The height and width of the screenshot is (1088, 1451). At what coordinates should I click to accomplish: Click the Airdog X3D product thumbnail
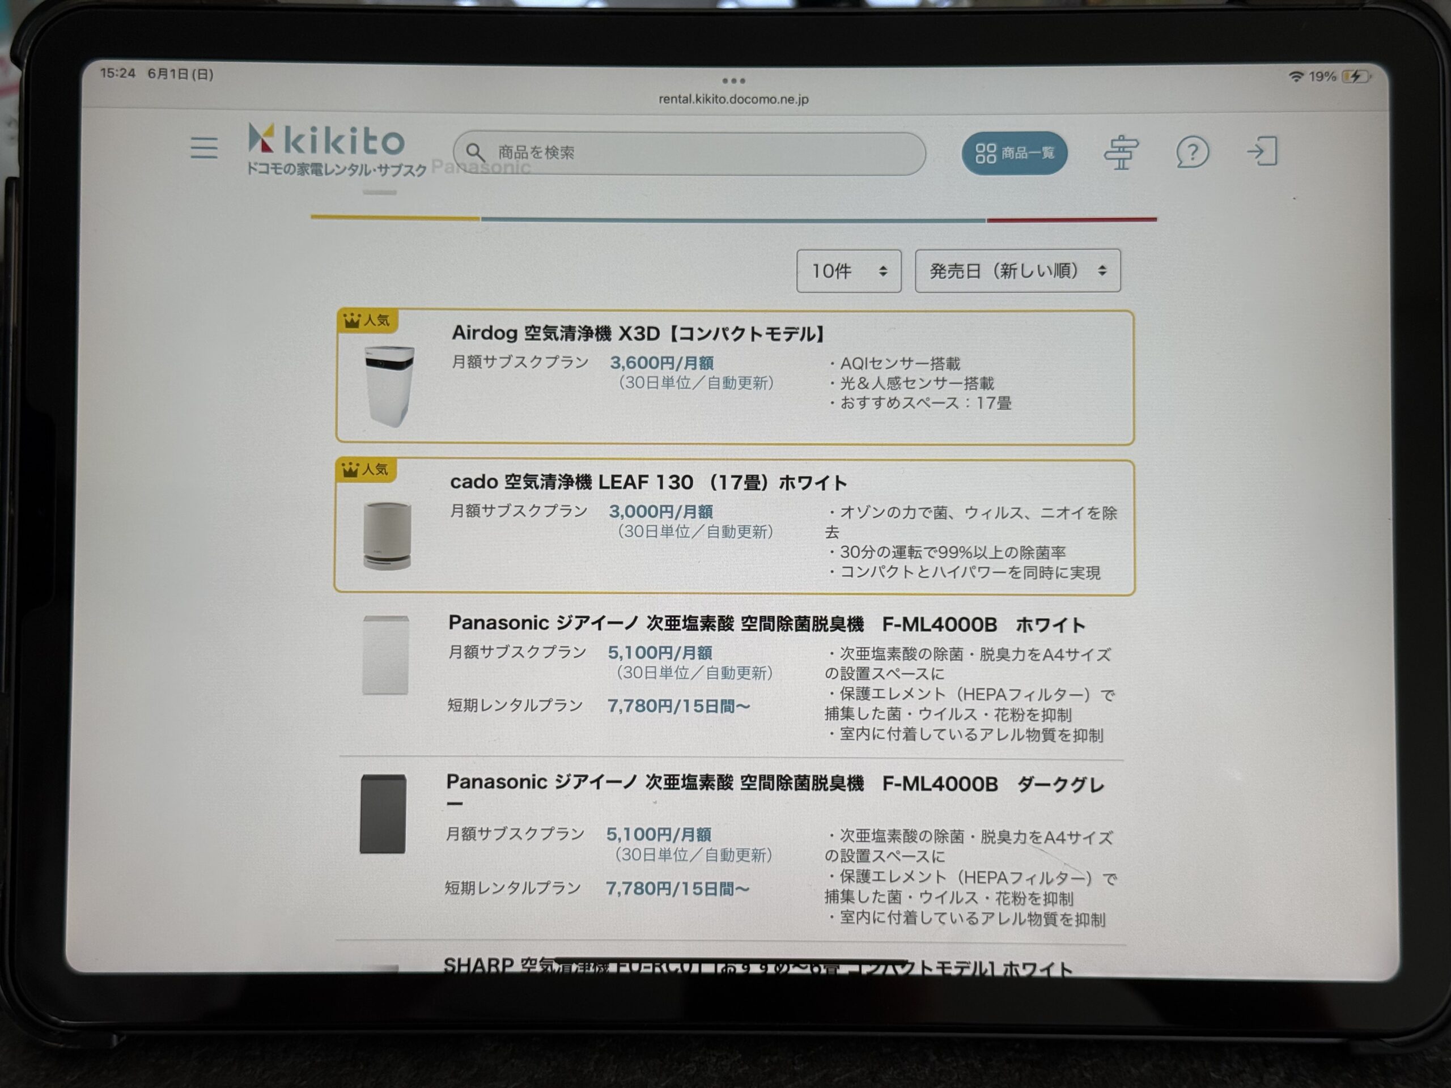pos(389,386)
